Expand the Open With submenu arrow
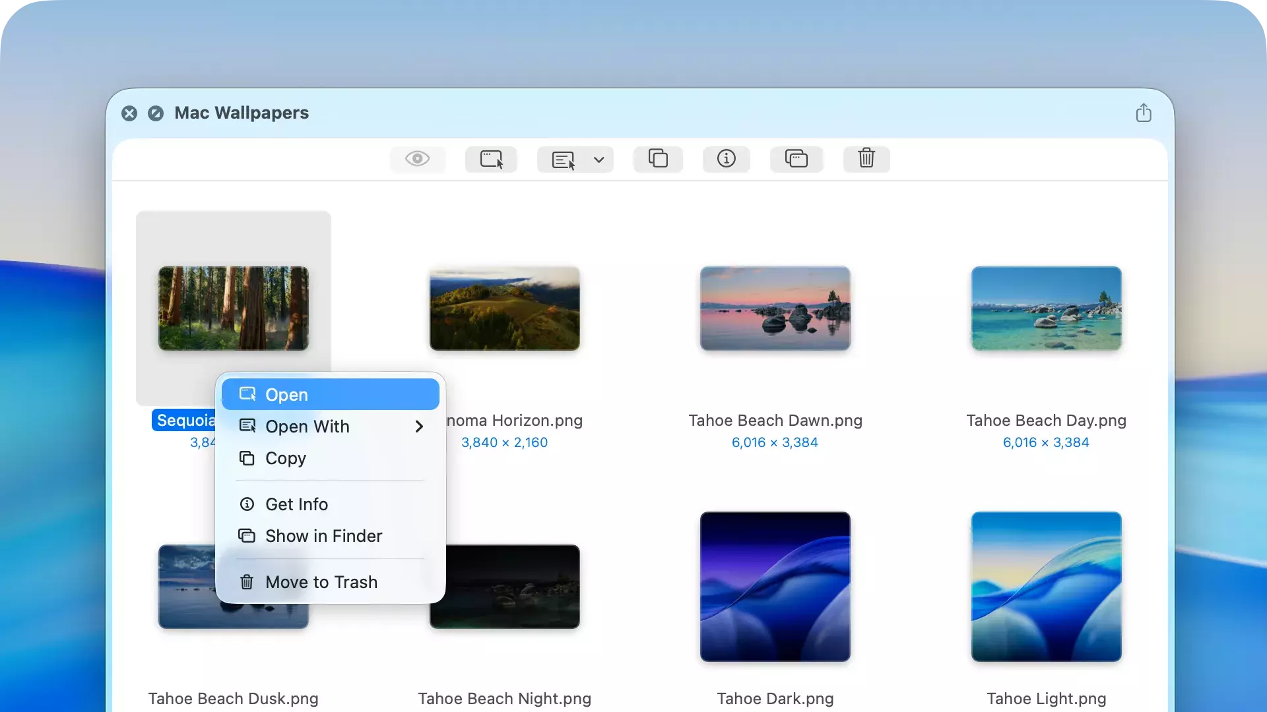 click(x=419, y=427)
